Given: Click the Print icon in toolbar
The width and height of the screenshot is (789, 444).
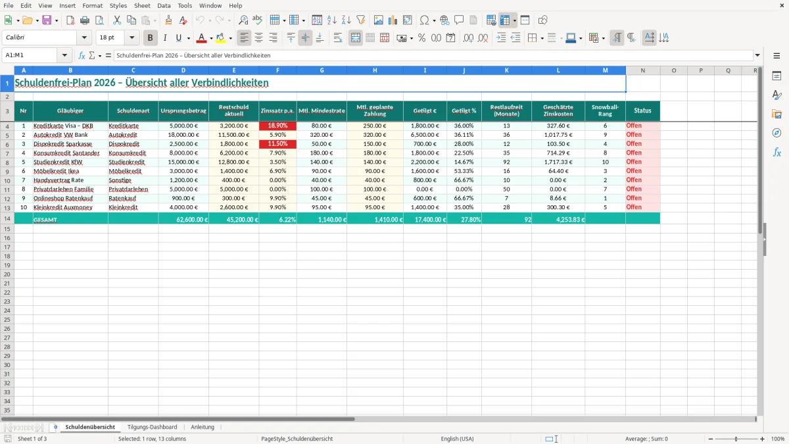Looking at the screenshot, I should click(85, 20).
